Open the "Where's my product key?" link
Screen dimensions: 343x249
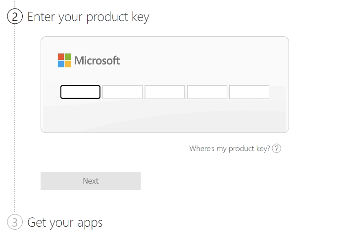coord(230,149)
